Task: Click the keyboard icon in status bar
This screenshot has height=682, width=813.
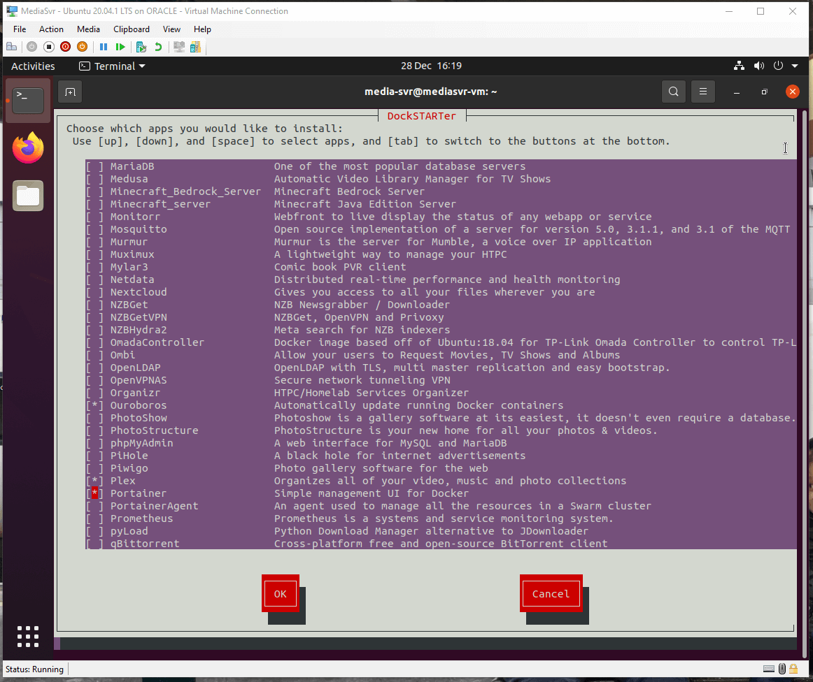Action: 769,669
